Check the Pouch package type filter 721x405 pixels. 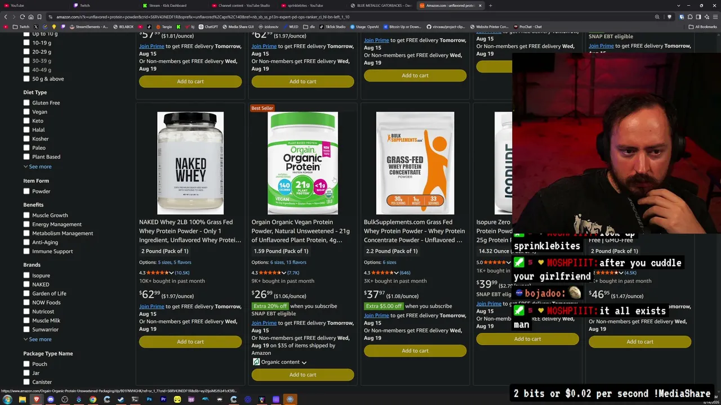[26, 364]
